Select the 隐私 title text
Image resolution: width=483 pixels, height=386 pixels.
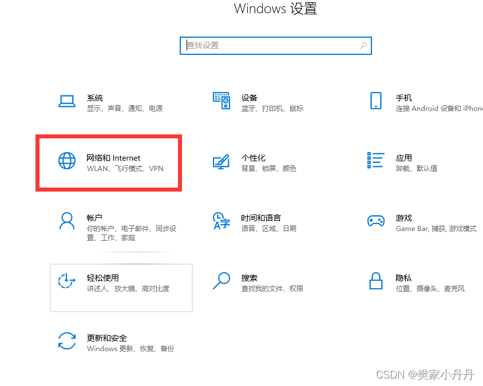coord(403,278)
